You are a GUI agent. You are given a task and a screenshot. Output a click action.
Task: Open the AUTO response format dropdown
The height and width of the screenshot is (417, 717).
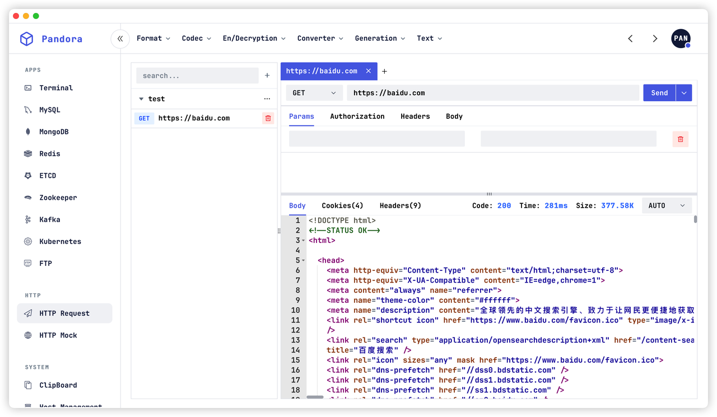[x=667, y=205]
